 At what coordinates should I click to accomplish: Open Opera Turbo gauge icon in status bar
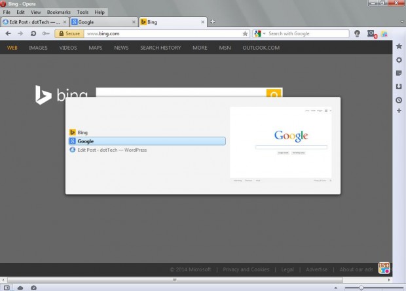pyautogui.click(x=33, y=288)
